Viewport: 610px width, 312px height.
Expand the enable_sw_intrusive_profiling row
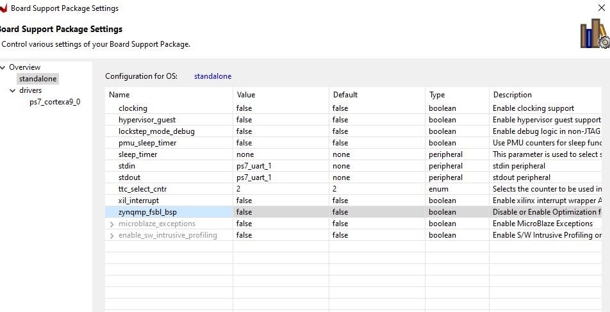(x=112, y=235)
